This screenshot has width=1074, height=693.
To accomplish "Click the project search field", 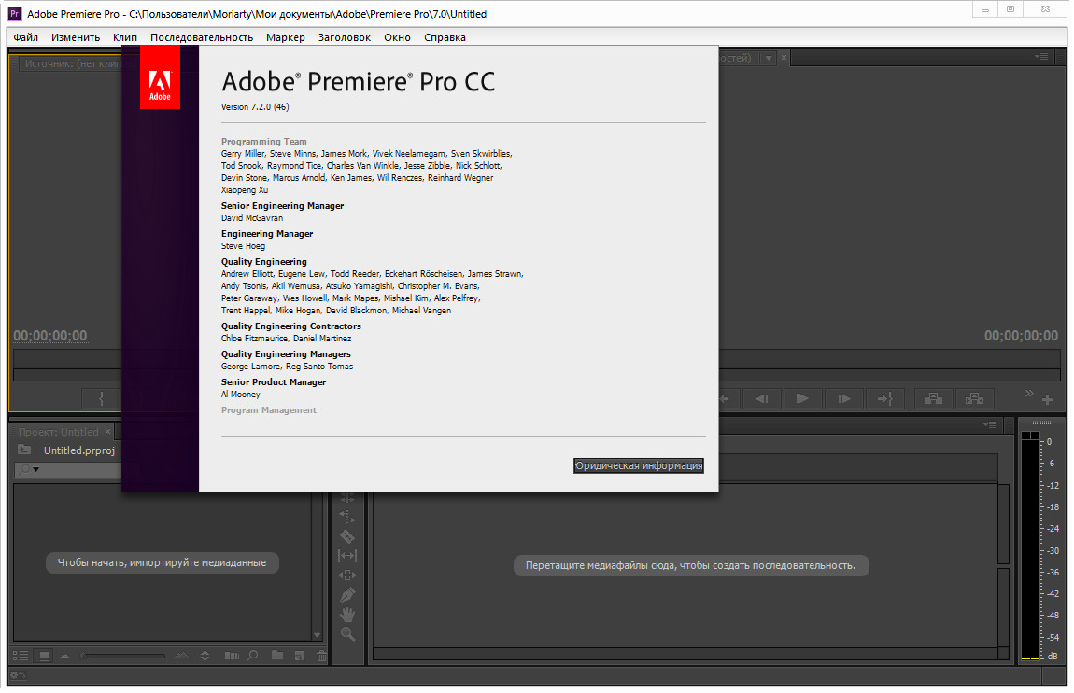I will (x=68, y=469).
